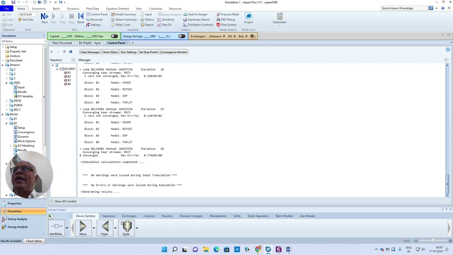The image size is (453, 255).
Task: Open the Input summary
Action: coord(146,15)
